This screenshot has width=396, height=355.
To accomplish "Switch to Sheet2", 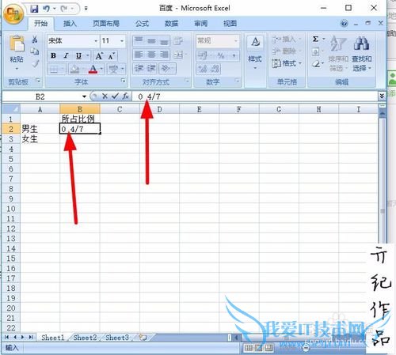I will 85,338.
